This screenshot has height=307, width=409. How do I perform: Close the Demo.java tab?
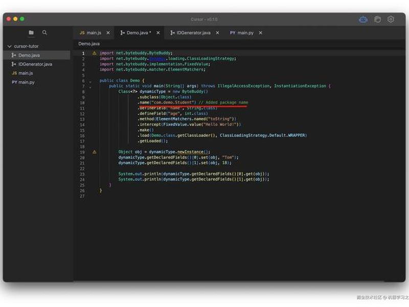[158, 33]
